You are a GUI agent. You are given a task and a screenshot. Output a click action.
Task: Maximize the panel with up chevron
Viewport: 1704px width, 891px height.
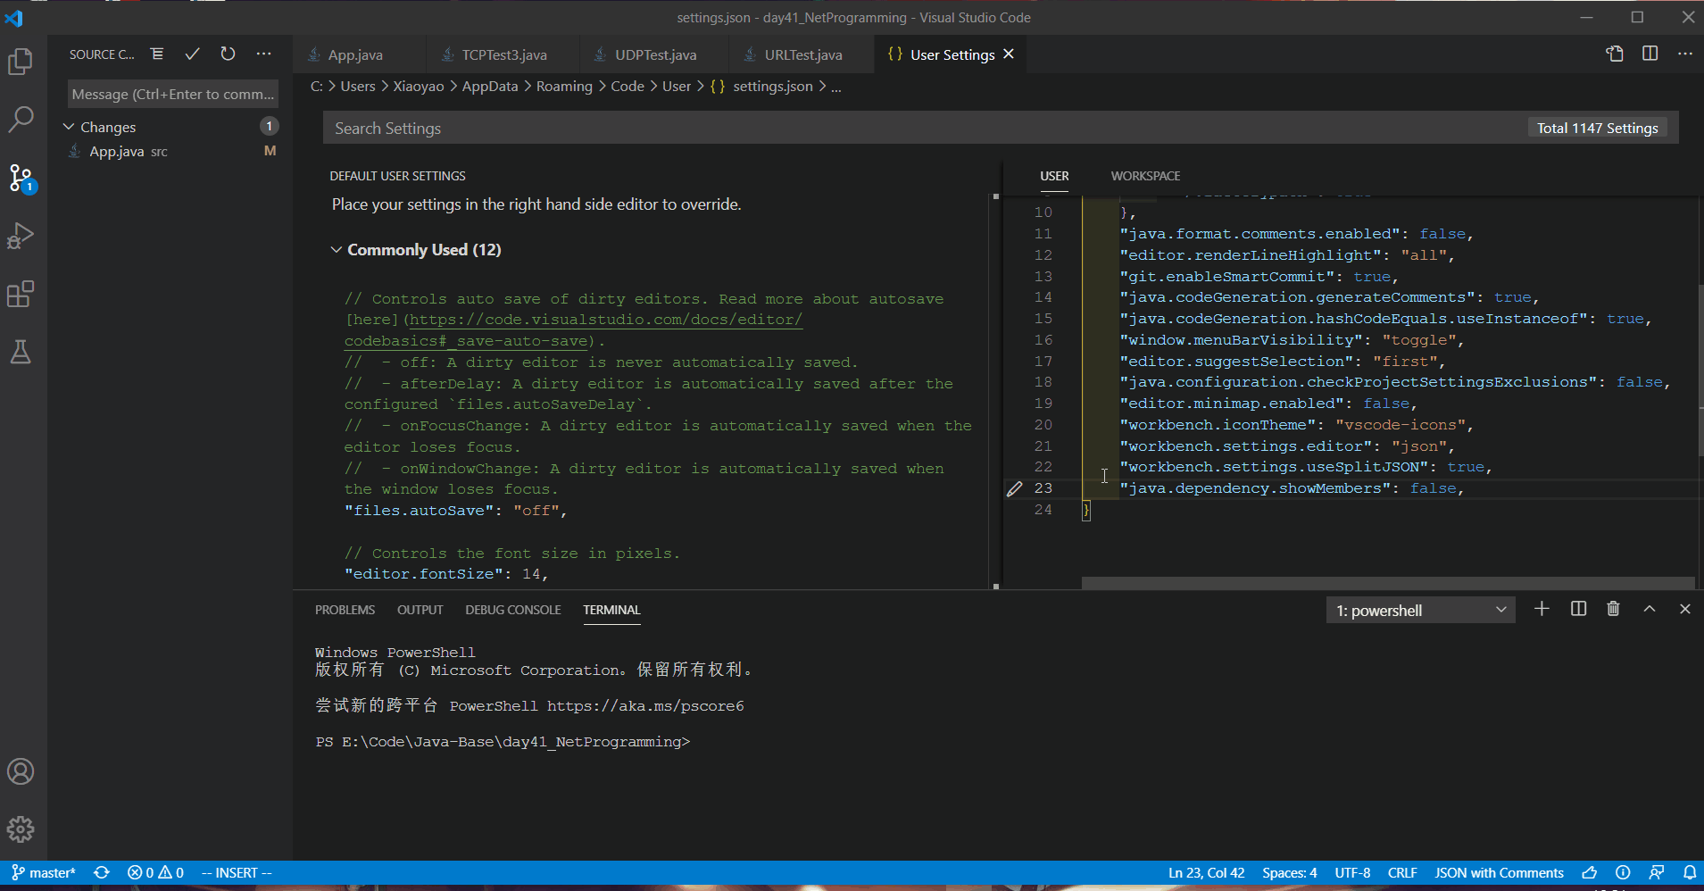click(1650, 609)
